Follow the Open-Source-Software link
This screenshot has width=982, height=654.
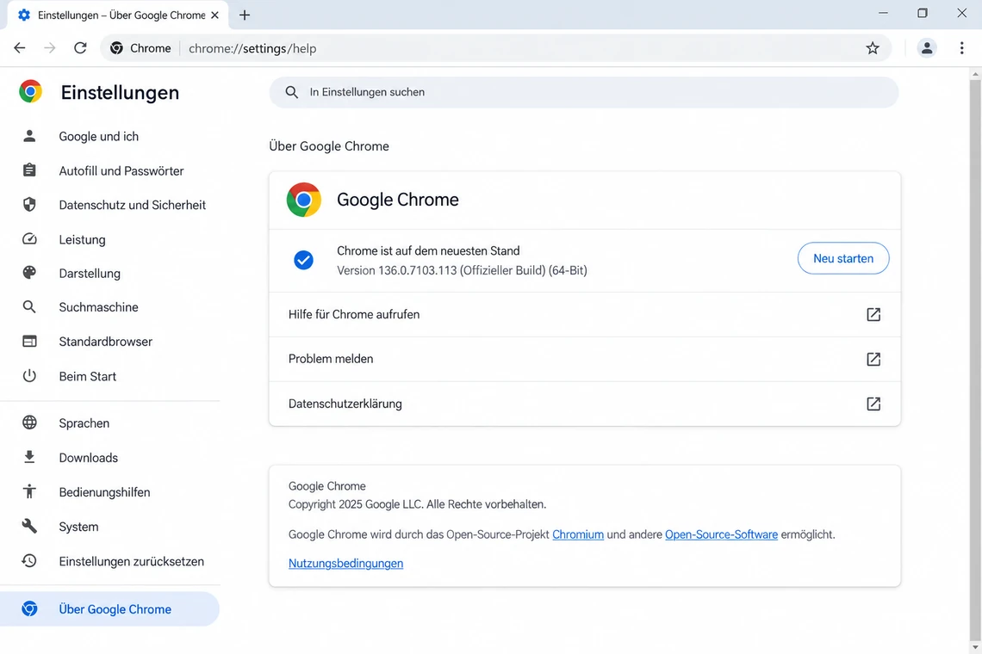click(722, 534)
